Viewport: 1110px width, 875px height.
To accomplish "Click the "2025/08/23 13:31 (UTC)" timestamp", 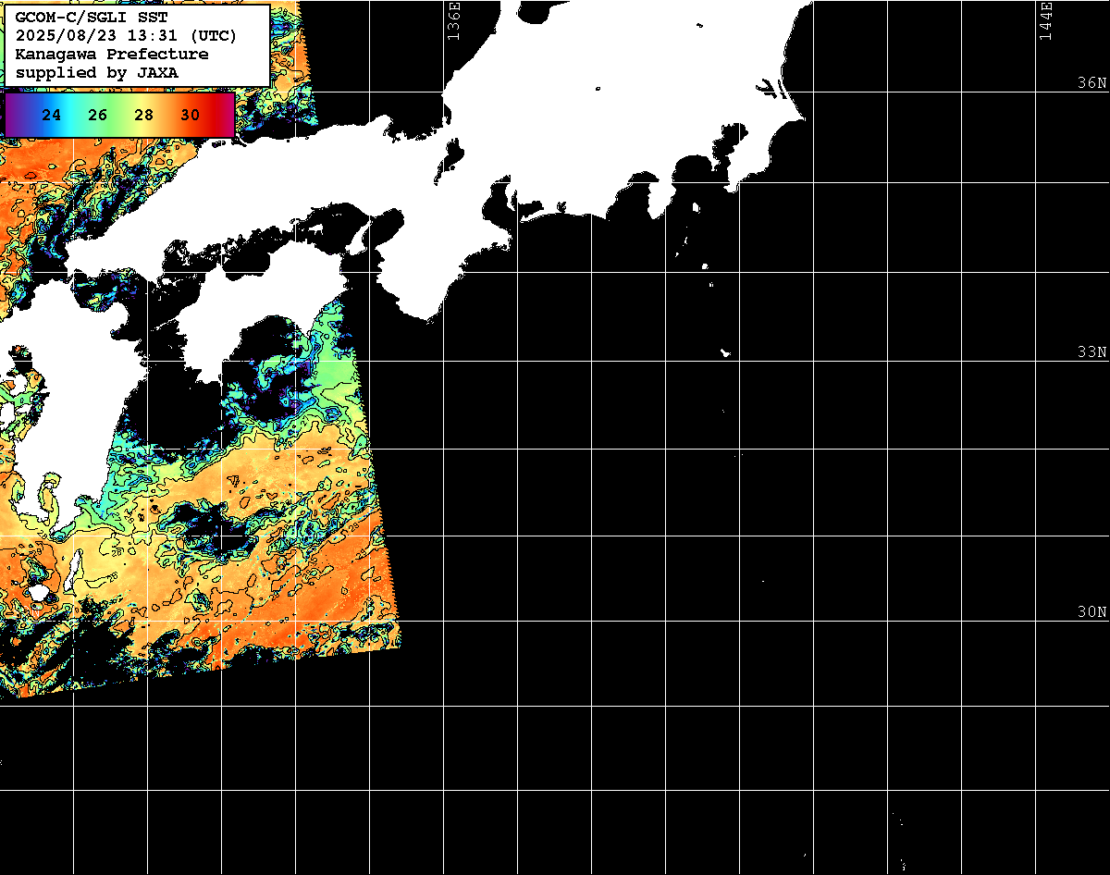I will pyautogui.click(x=126, y=36).
